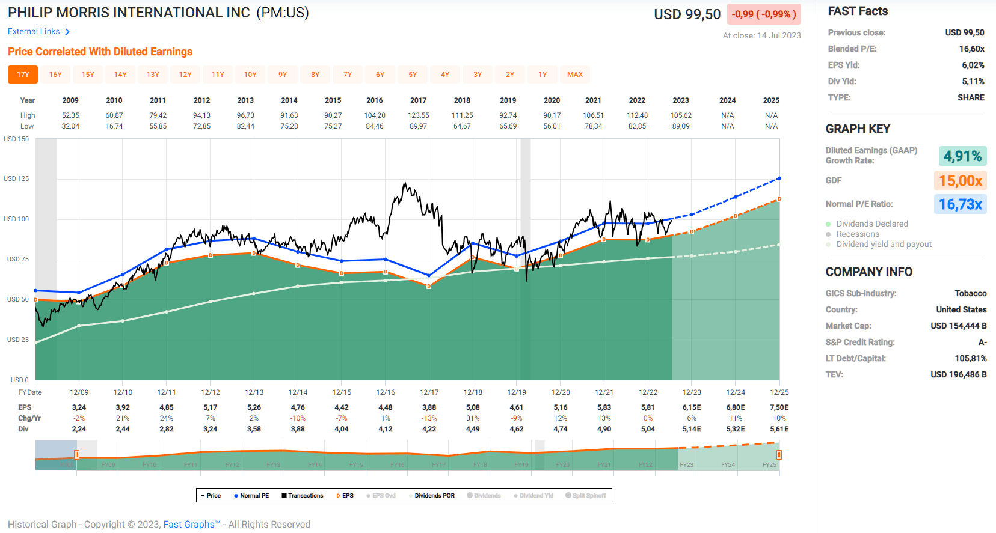
Task: Click the 12/18 EPS value 5,08
Action: pos(473,407)
